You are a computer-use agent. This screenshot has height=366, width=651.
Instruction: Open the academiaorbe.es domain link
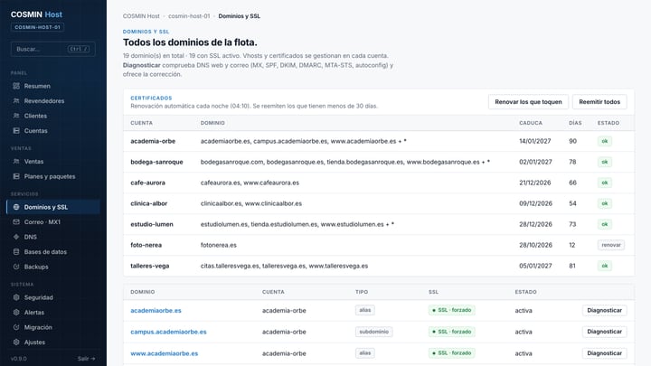tap(156, 310)
